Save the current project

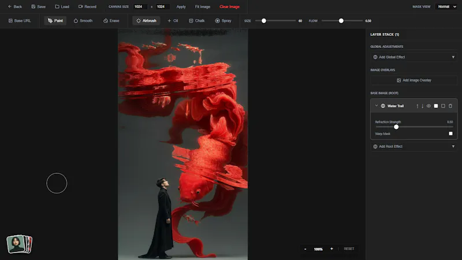tap(38, 6)
